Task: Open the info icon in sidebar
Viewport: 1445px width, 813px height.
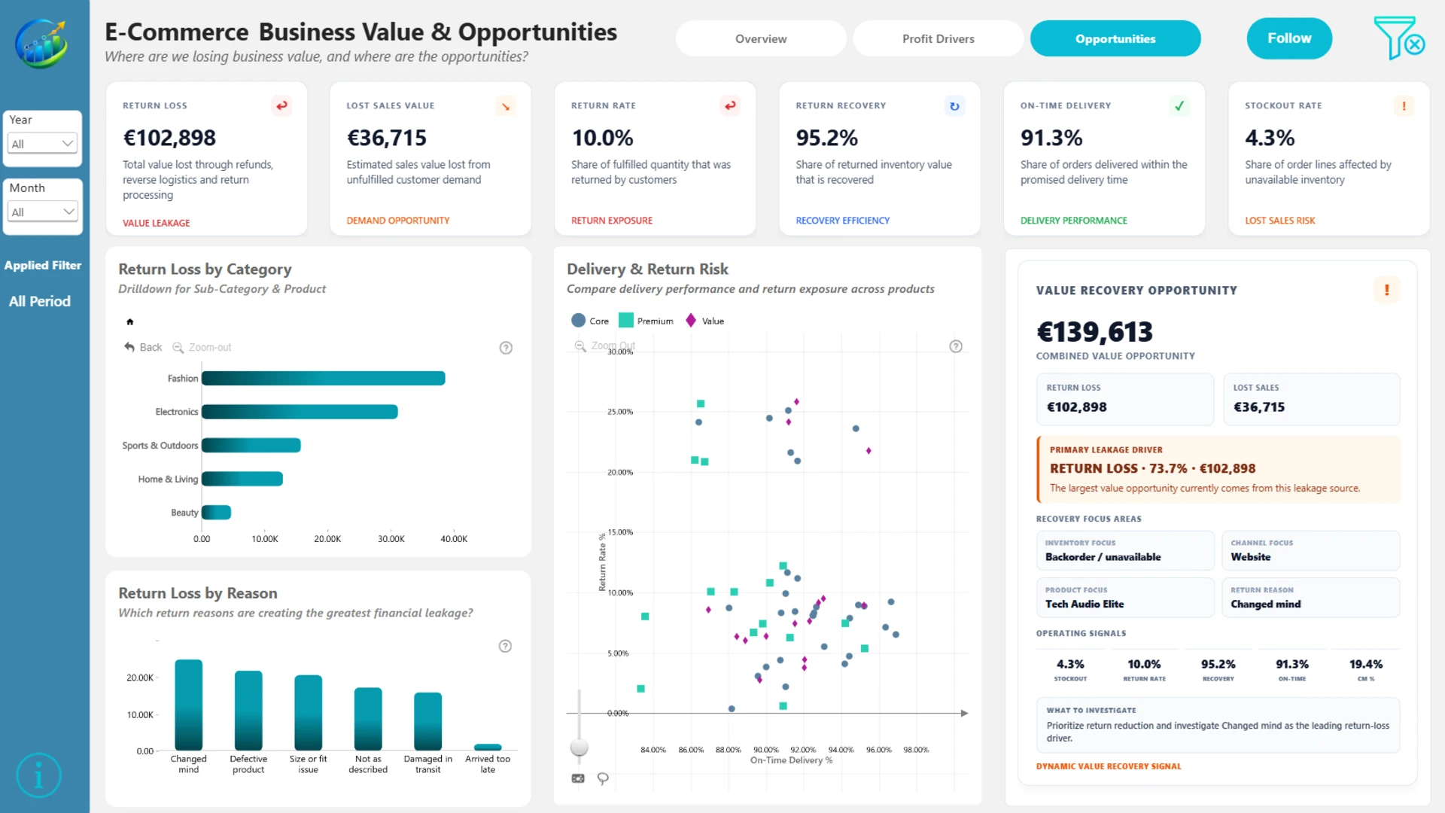Action: 38,775
